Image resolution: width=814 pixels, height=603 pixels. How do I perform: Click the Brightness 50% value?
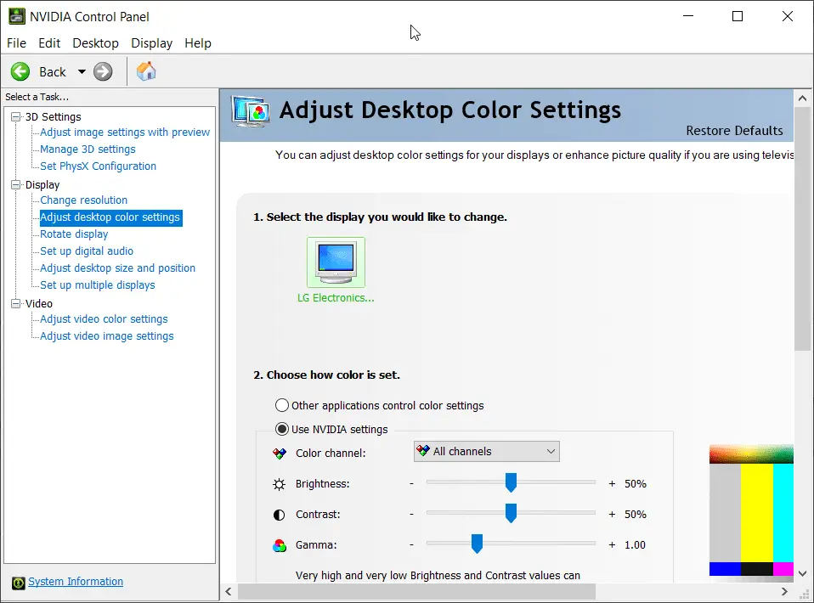click(x=636, y=483)
